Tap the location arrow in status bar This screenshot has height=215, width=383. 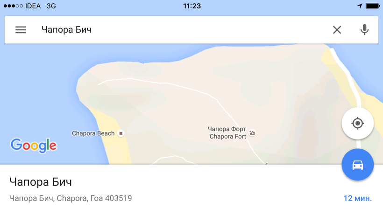click(360, 6)
